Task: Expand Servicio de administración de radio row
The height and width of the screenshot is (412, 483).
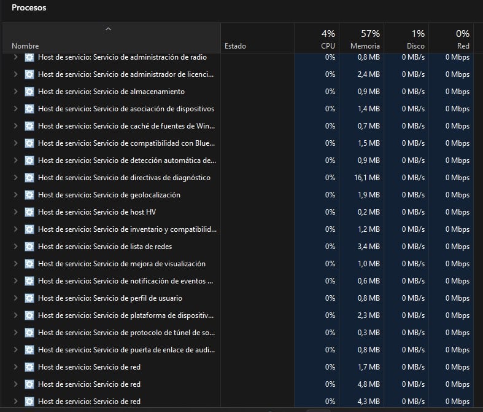Action: click(15, 57)
